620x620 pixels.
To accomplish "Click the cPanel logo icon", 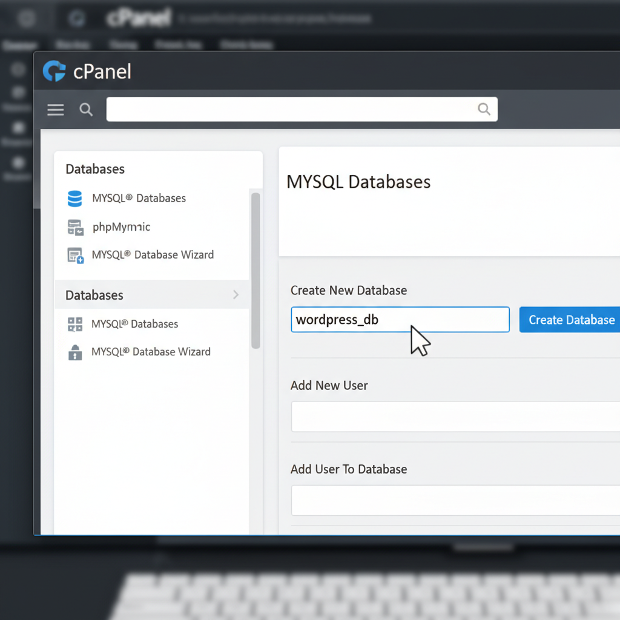I will 54,71.
